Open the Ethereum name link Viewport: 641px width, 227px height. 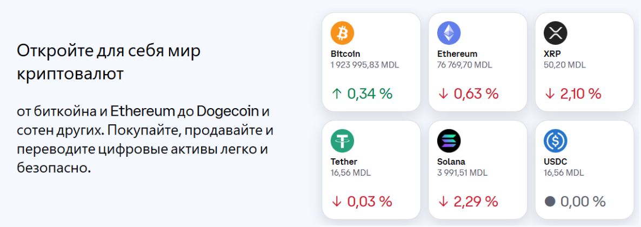point(457,54)
